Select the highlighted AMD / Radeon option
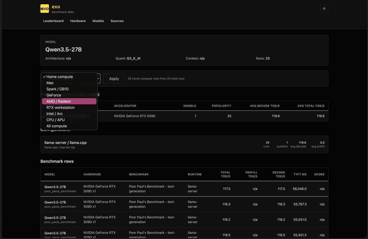Image resolution: width=368 pixels, height=239 pixels. pos(69,101)
